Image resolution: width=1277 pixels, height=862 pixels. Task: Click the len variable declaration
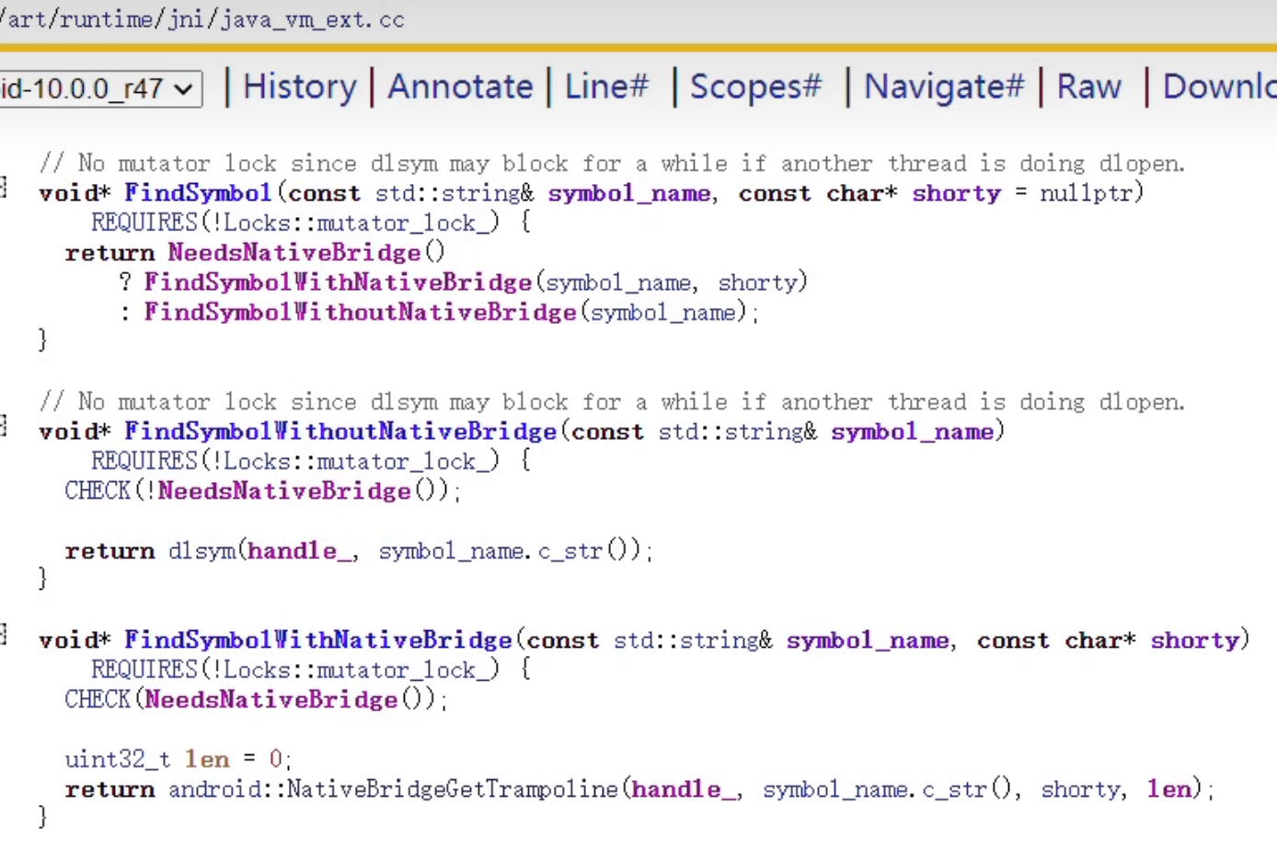[x=207, y=759]
